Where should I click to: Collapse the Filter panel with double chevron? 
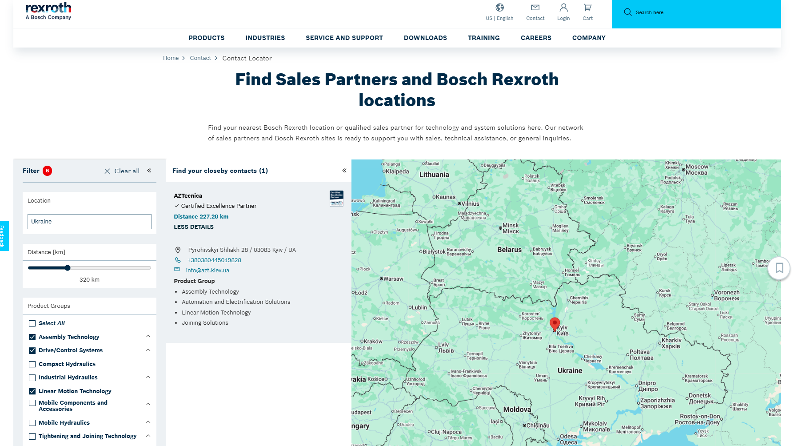(149, 171)
